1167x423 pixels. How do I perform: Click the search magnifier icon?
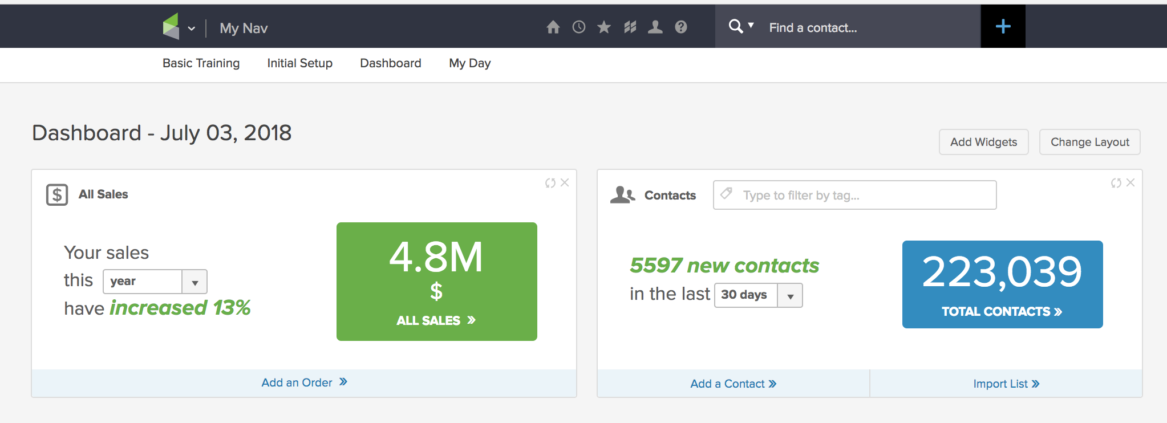(x=736, y=26)
